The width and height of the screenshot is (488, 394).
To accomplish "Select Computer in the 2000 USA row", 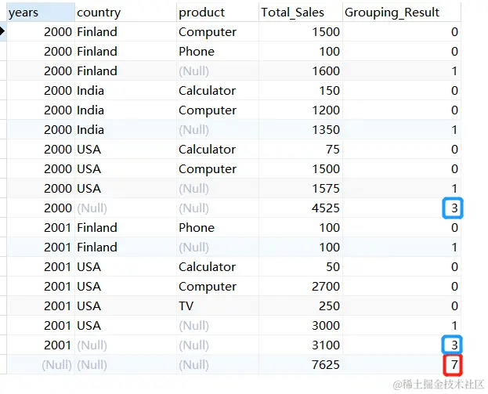I will (x=218, y=169).
